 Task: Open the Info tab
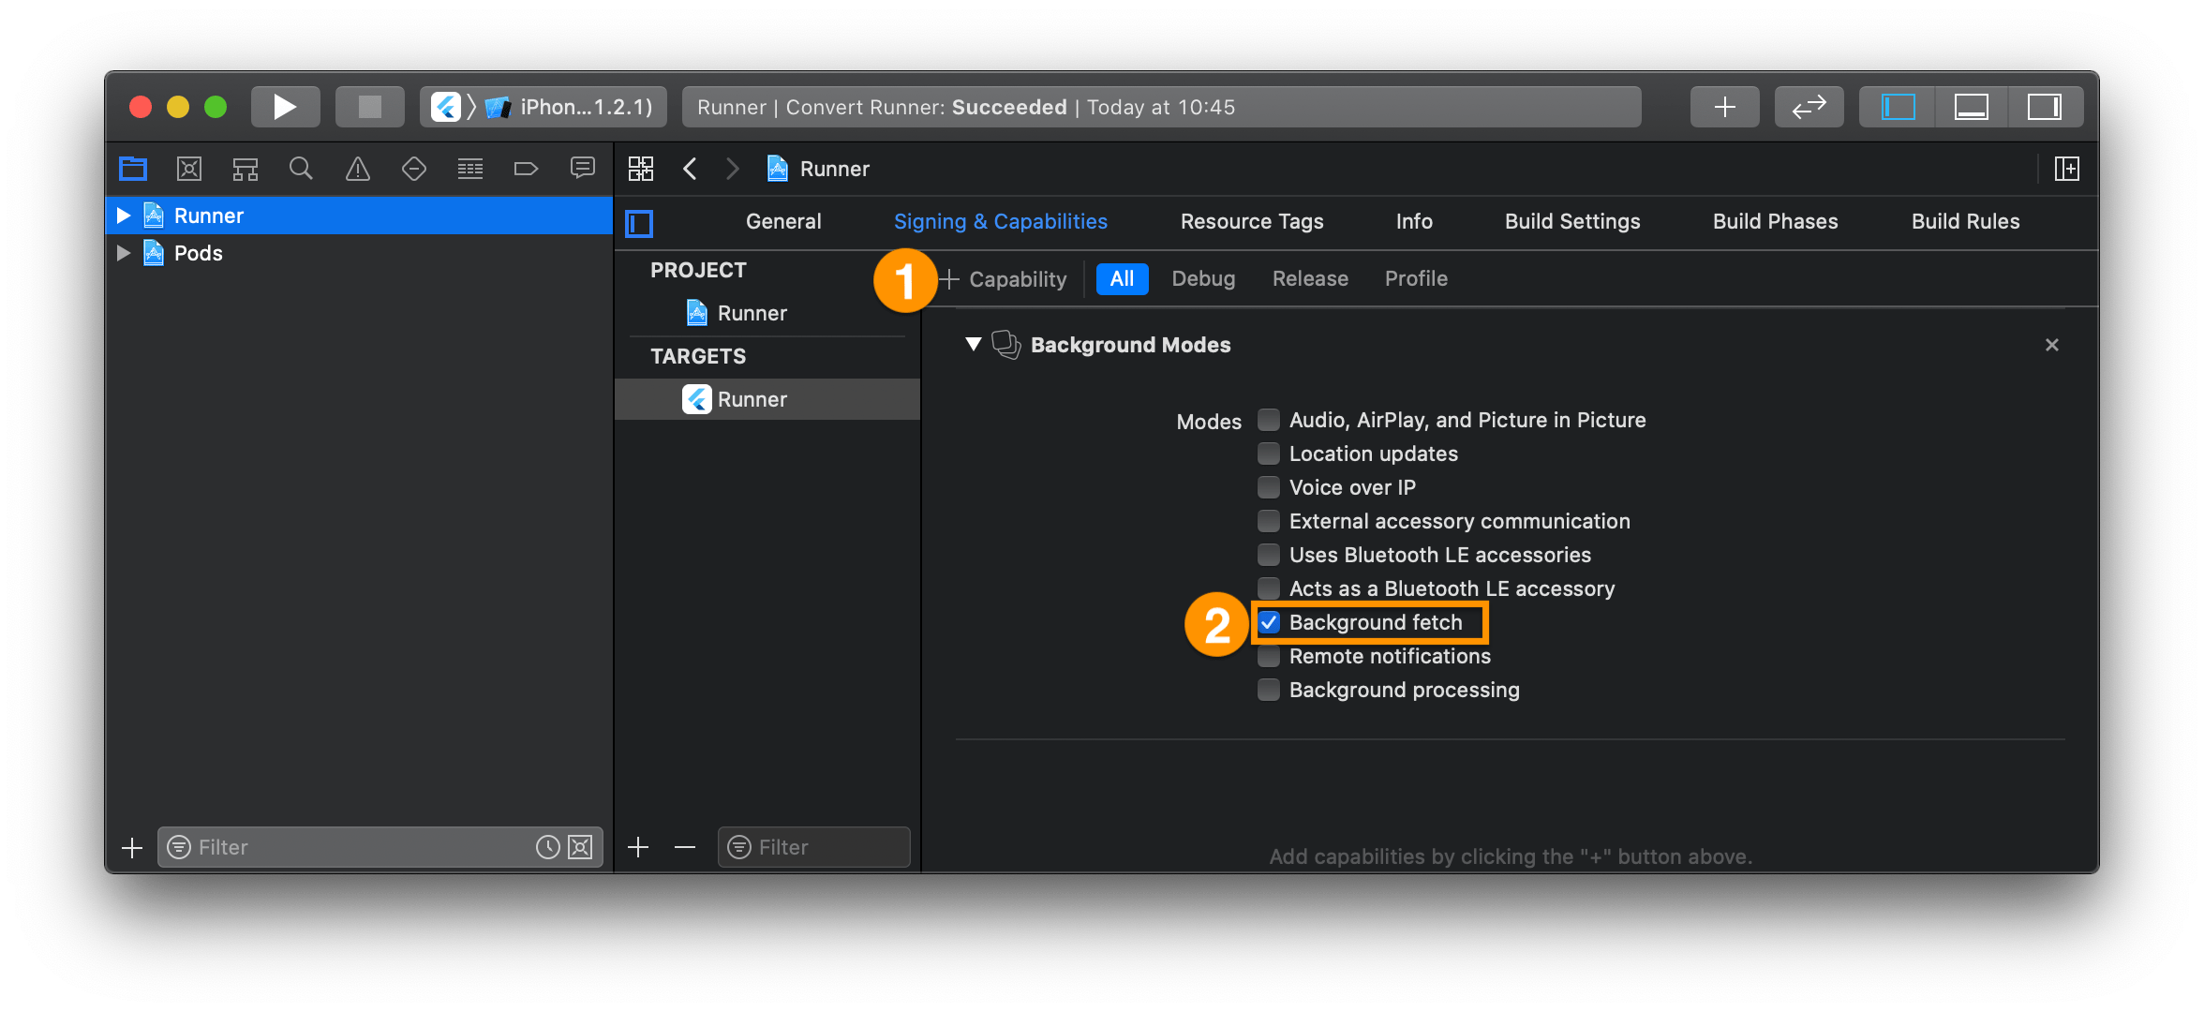pyautogui.click(x=1413, y=221)
